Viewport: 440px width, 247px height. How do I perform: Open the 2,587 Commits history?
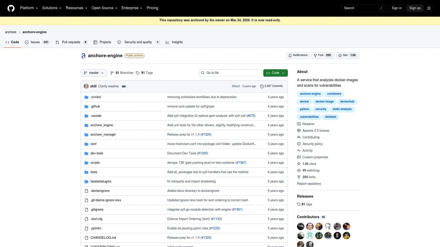[271, 86]
